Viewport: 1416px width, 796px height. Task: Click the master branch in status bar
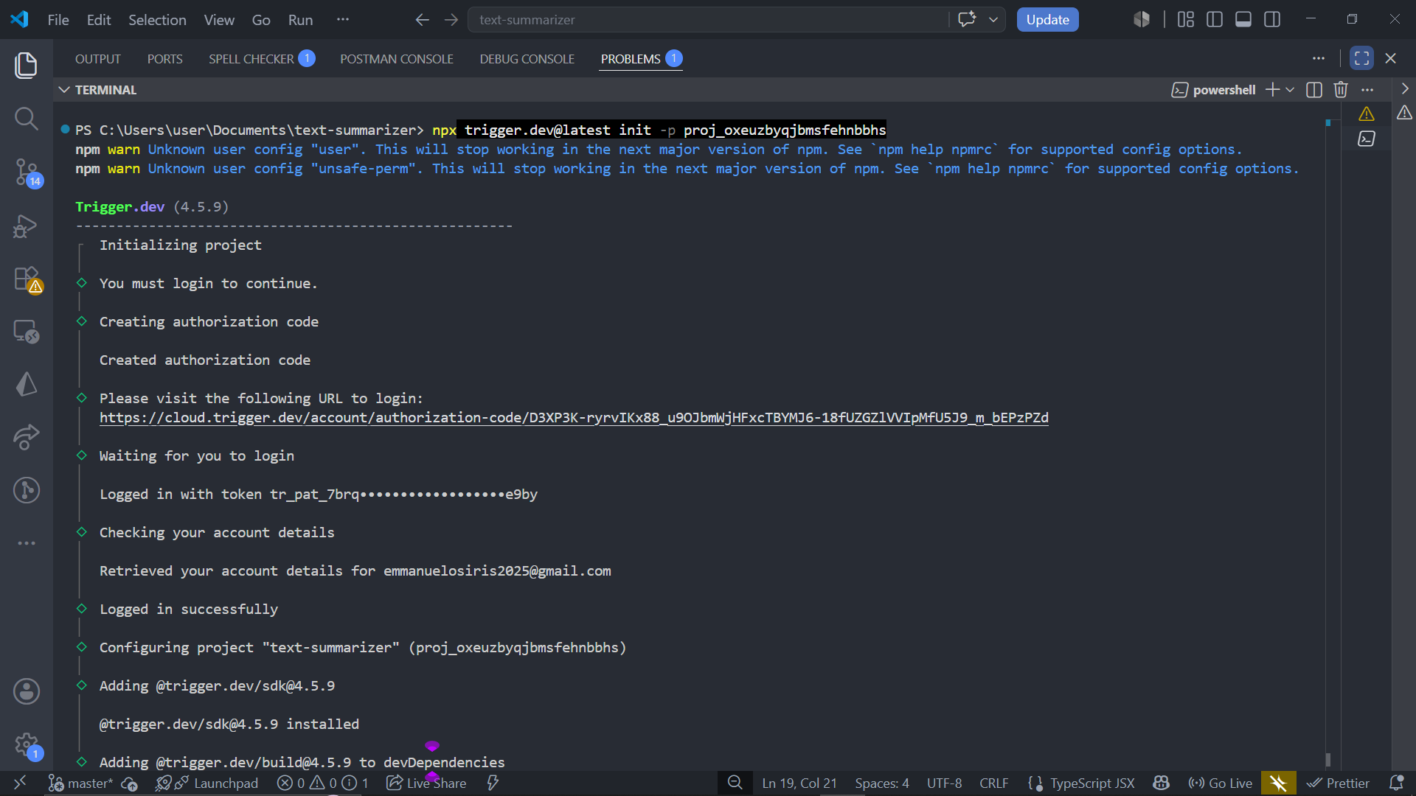pyautogui.click(x=81, y=783)
